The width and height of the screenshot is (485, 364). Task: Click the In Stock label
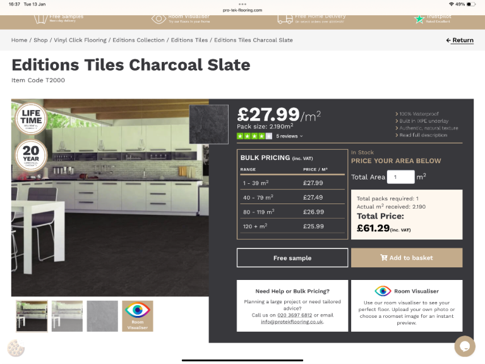coord(362,152)
